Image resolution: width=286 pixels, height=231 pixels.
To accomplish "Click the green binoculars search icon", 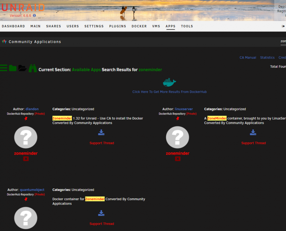I will pyautogui.click(x=33, y=68).
